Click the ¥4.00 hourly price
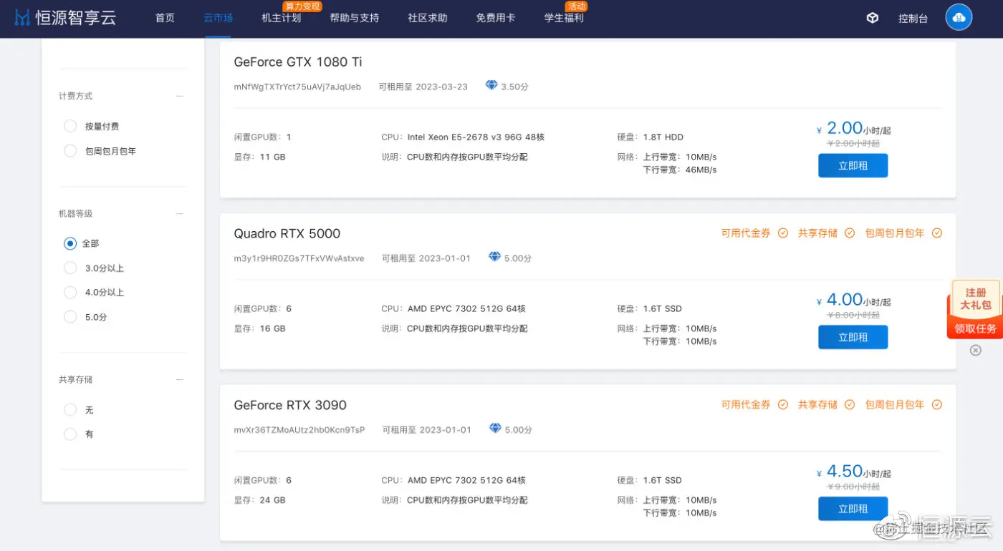Screen dimensions: 1003x551 point(853,301)
